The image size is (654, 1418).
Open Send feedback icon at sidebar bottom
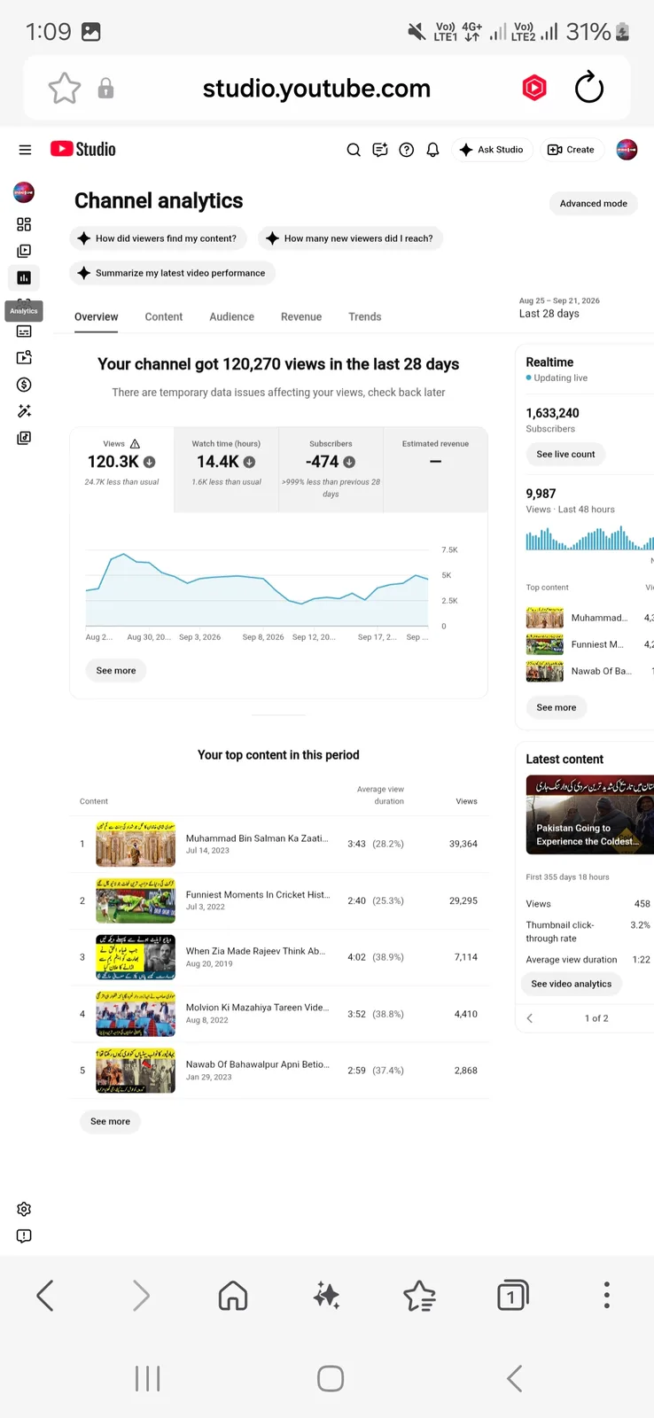tap(24, 1236)
